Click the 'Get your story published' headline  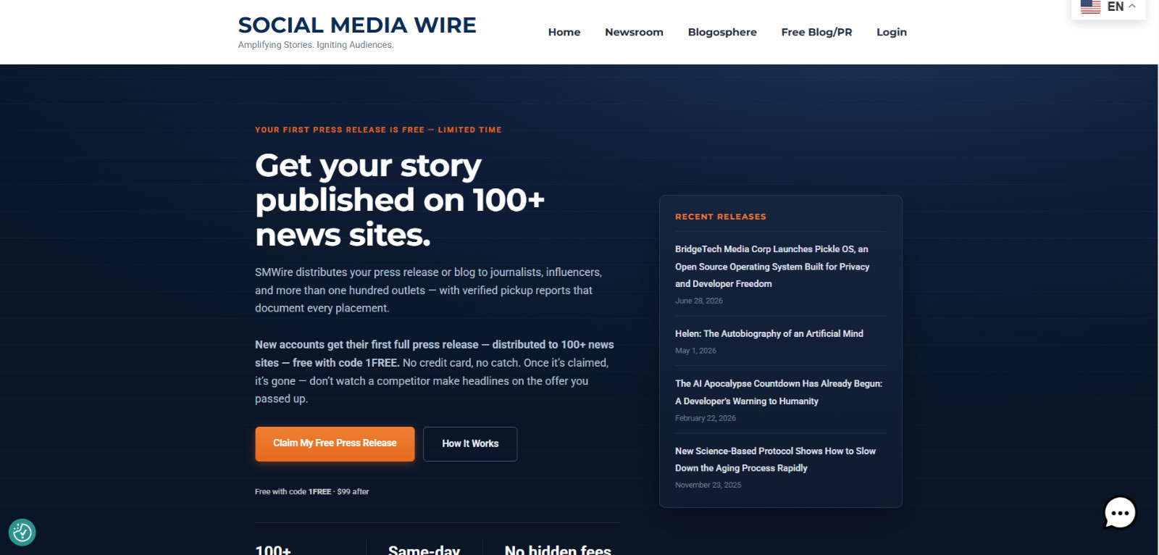(400, 200)
